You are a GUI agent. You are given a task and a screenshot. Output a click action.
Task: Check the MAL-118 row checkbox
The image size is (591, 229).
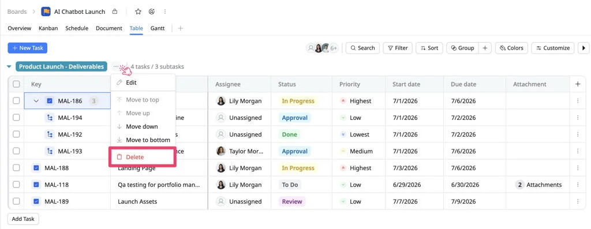[16, 185]
